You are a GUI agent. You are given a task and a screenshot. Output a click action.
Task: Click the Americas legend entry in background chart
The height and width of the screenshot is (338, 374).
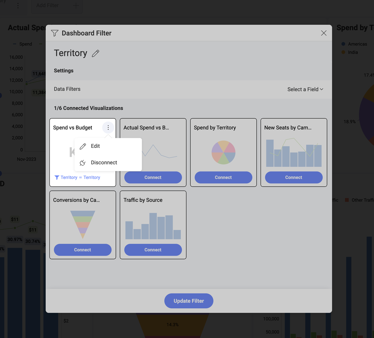[354, 44]
